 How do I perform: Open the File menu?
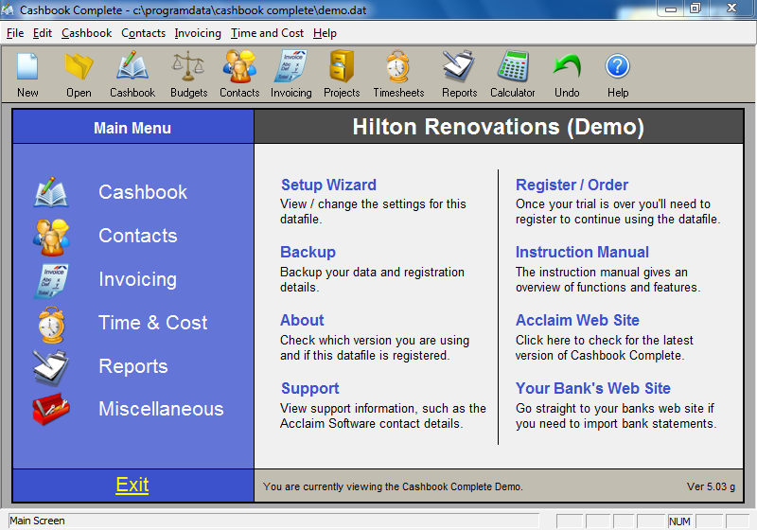click(15, 33)
